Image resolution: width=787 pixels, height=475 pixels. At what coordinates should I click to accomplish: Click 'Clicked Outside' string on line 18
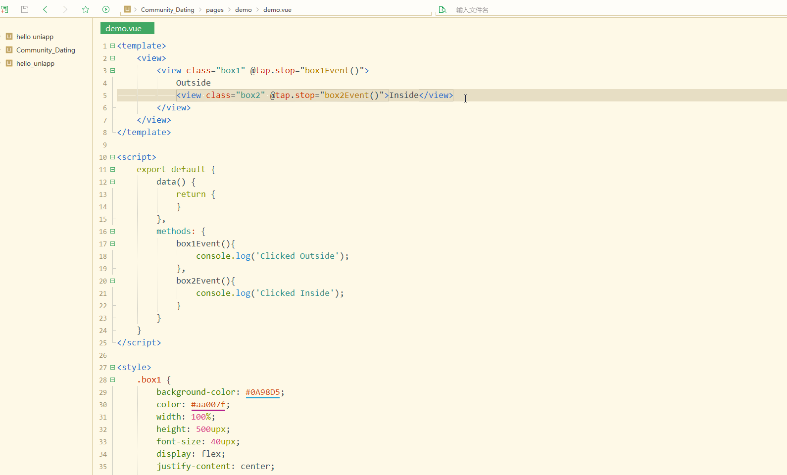click(297, 256)
